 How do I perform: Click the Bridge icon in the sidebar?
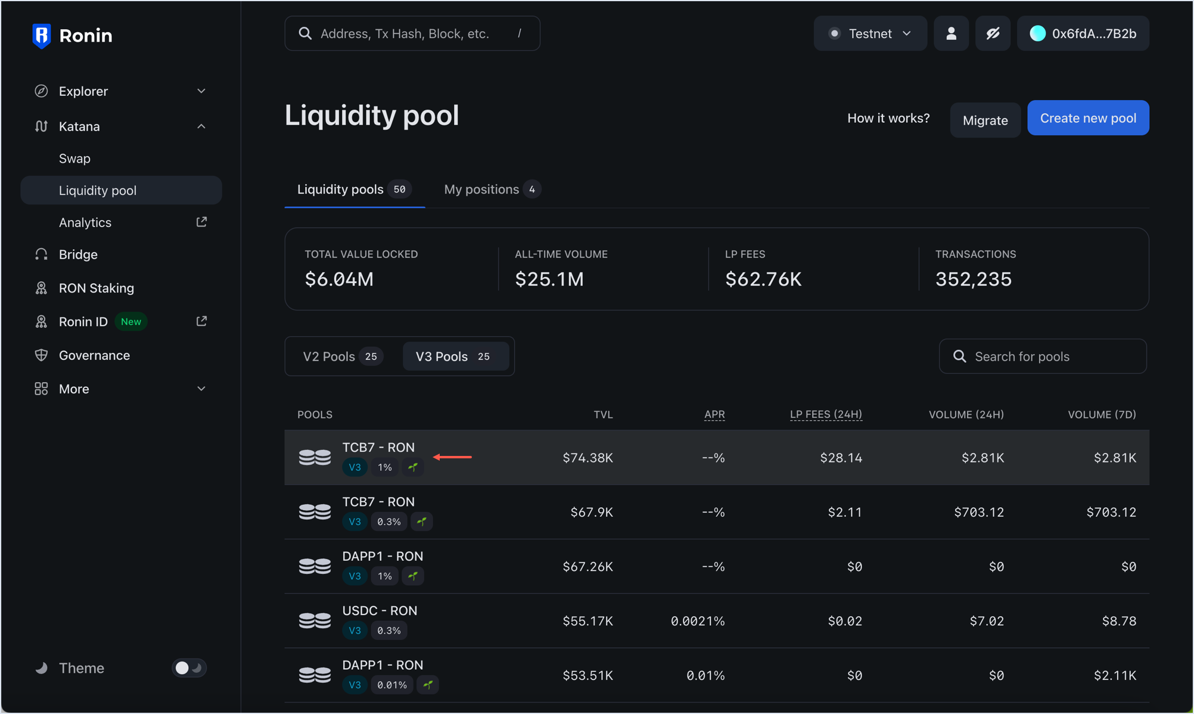pyautogui.click(x=41, y=254)
